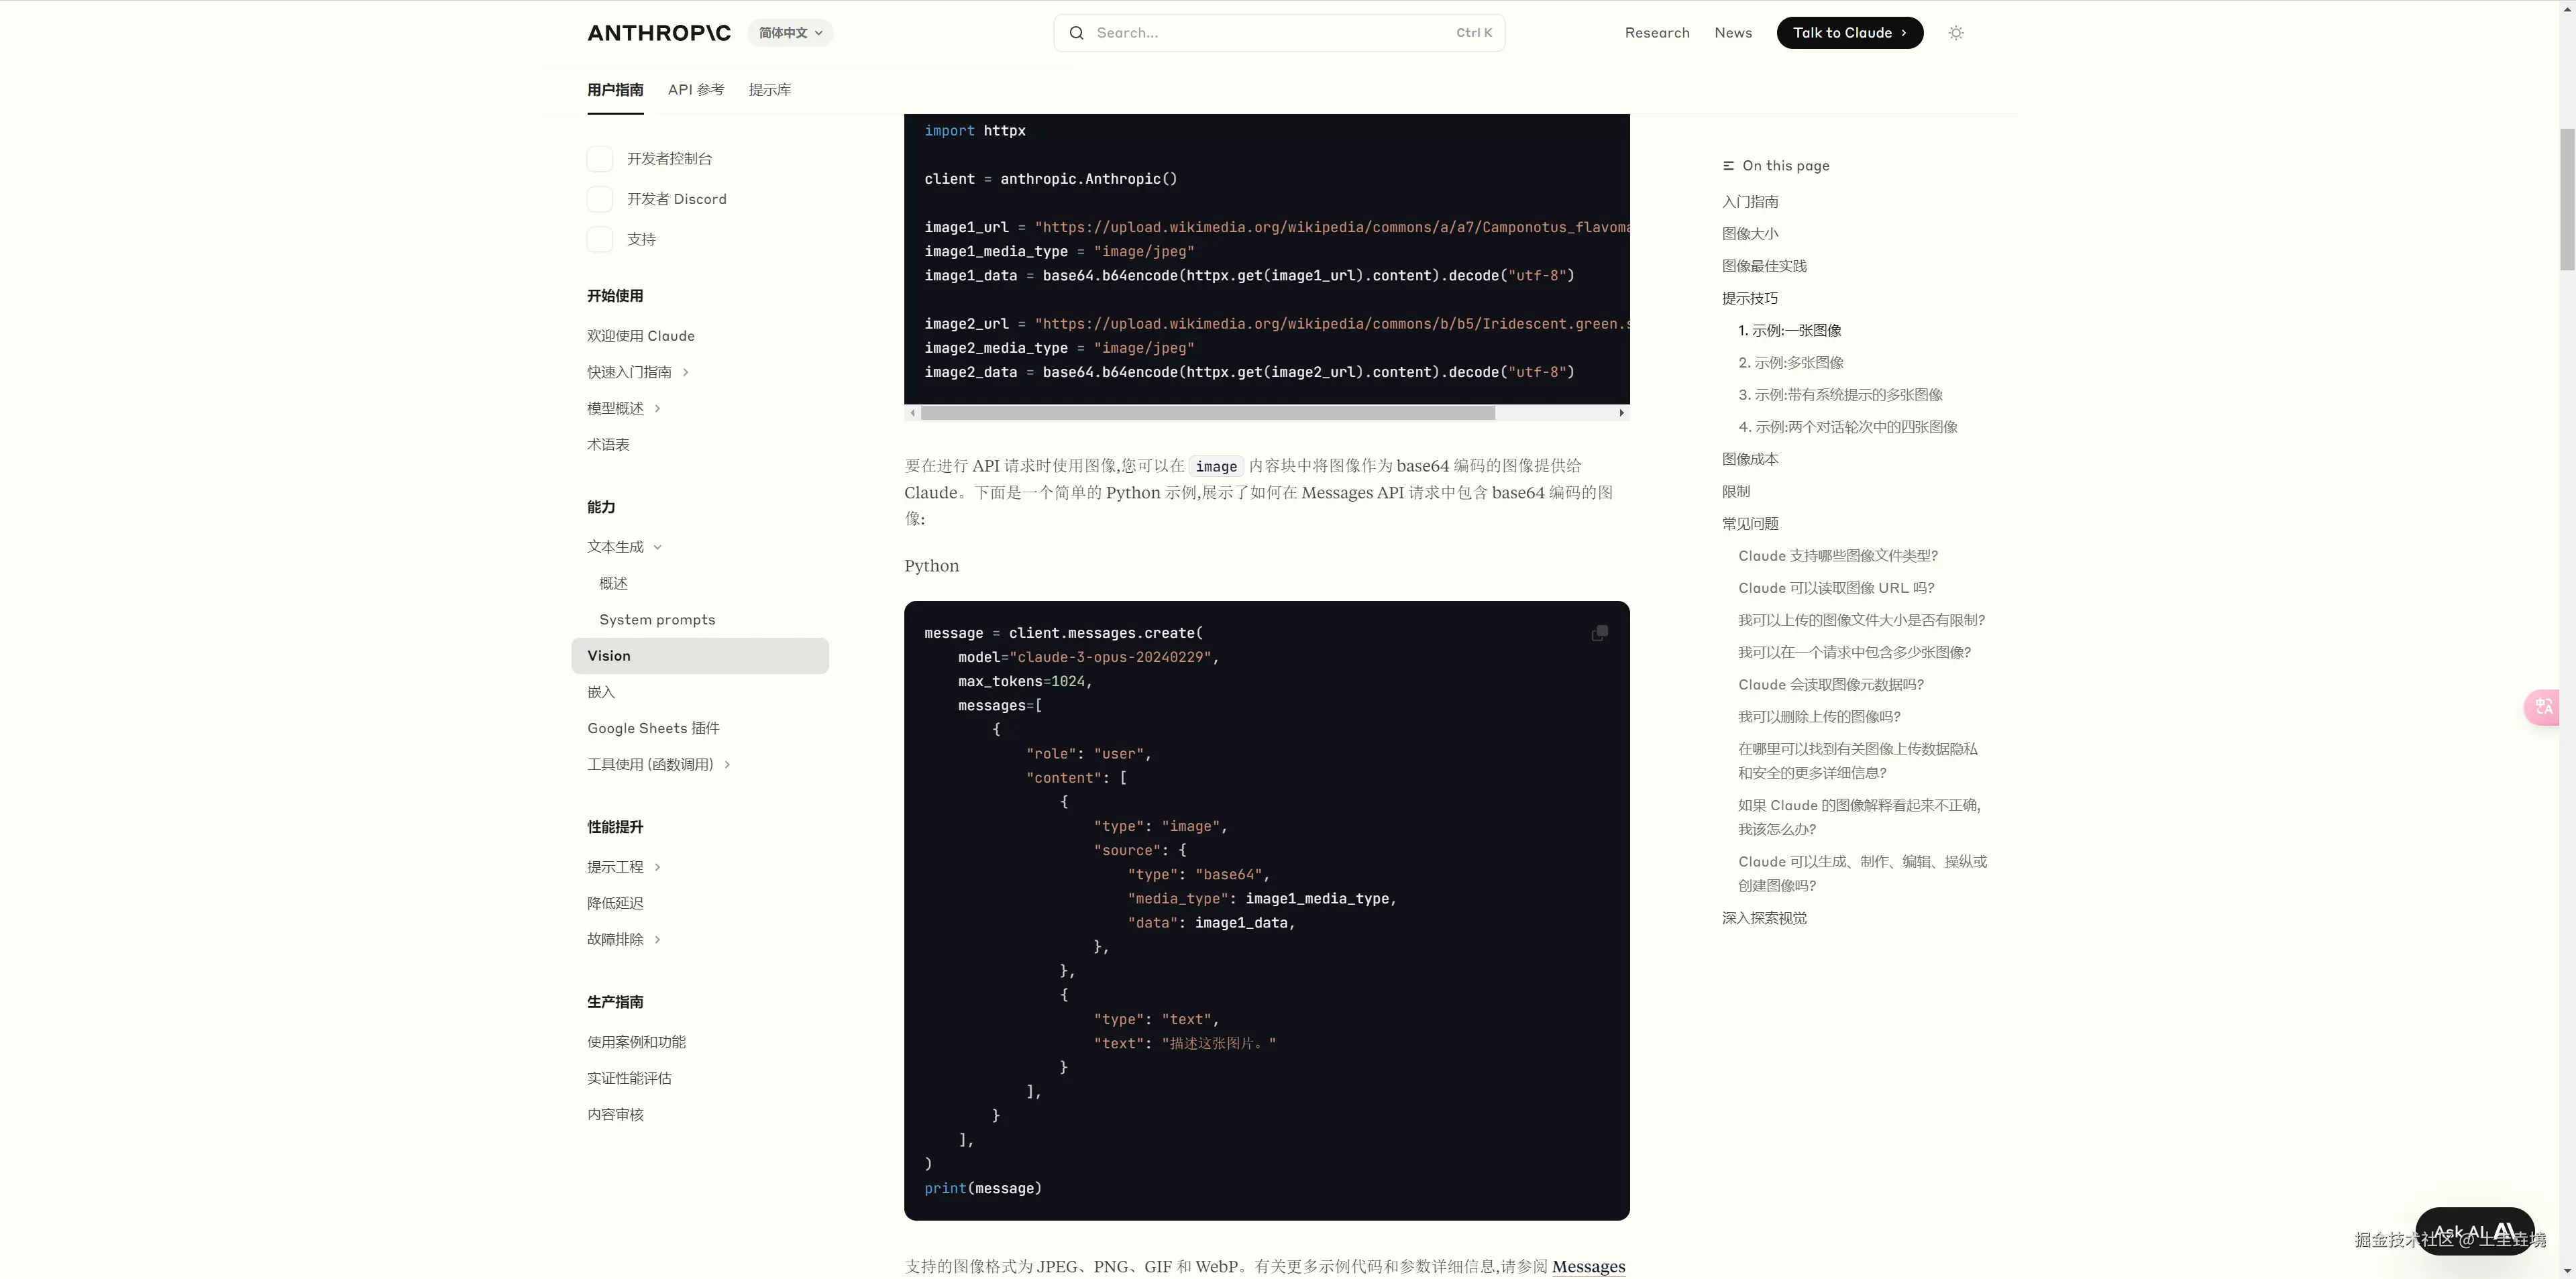Click the 支持 icon box
The width and height of the screenshot is (2576, 1279).
tap(600, 239)
